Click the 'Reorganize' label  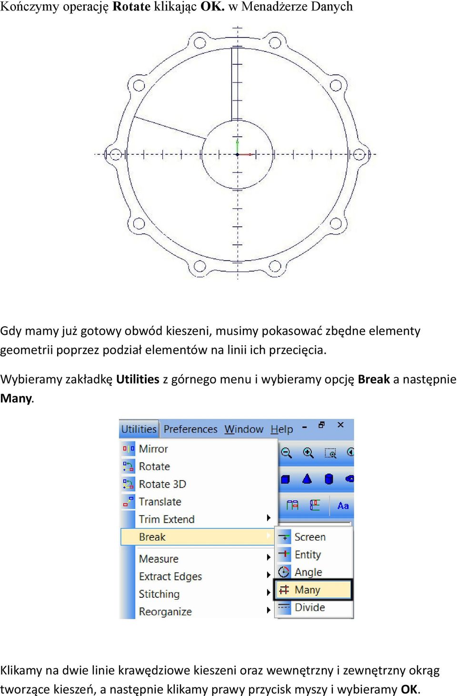click(165, 612)
